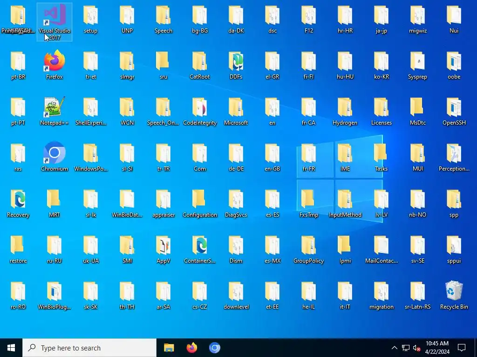Select the MailContac... folder
The height and width of the screenshot is (357, 477).
pos(382,249)
